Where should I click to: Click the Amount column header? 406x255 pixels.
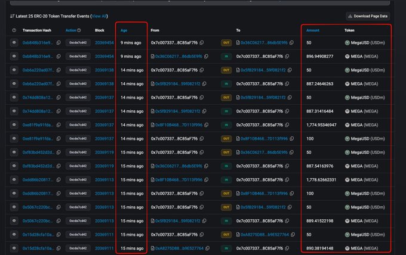coord(313,30)
